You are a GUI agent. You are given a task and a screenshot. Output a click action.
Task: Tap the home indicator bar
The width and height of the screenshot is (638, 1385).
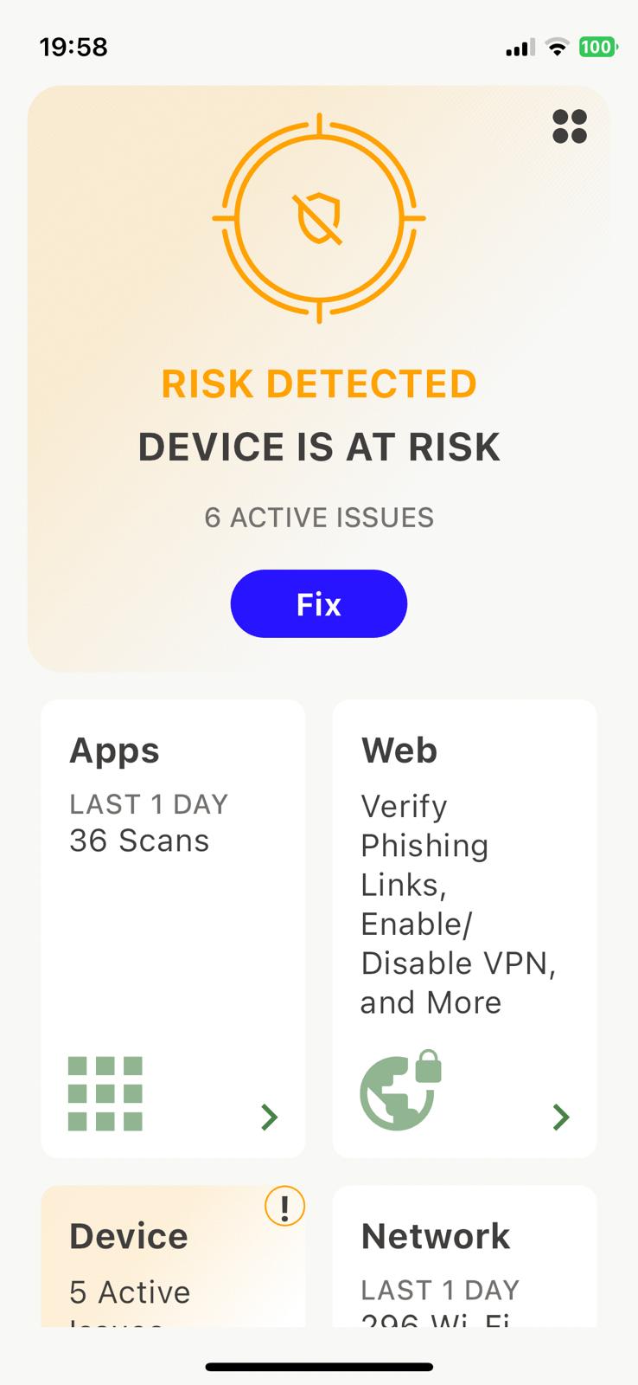pos(319,1367)
